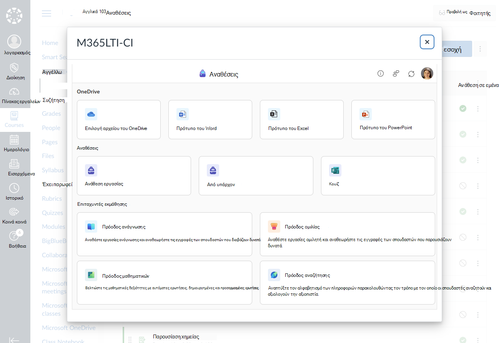
Task: Open Πρόοδος ανάγνωσης learning accelerator
Action: [x=165, y=234]
